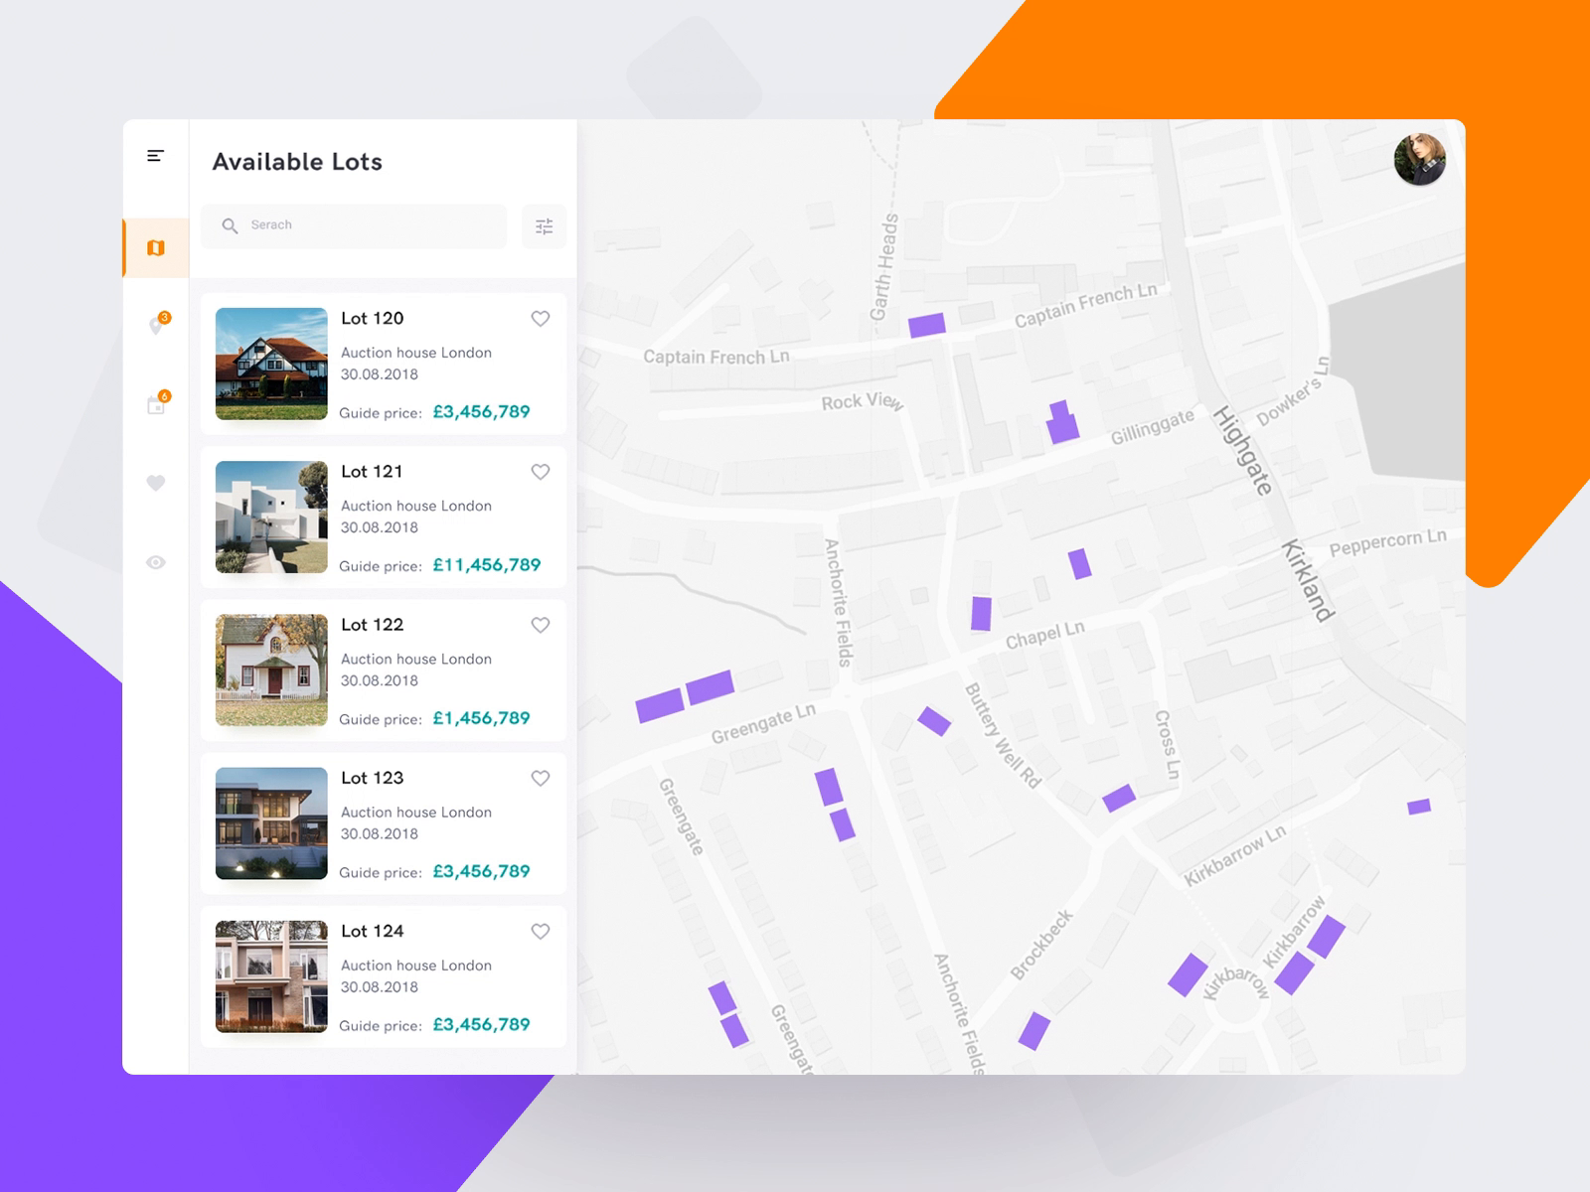Open the hamburger menu at top left
The image size is (1590, 1192).
point(154,155)
